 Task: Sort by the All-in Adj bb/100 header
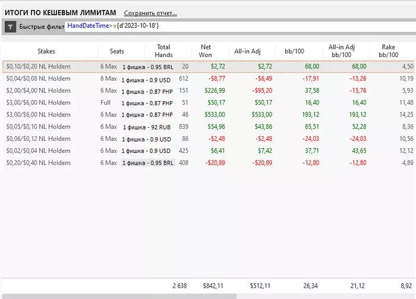pyautogui.click(x=342, y=51)
